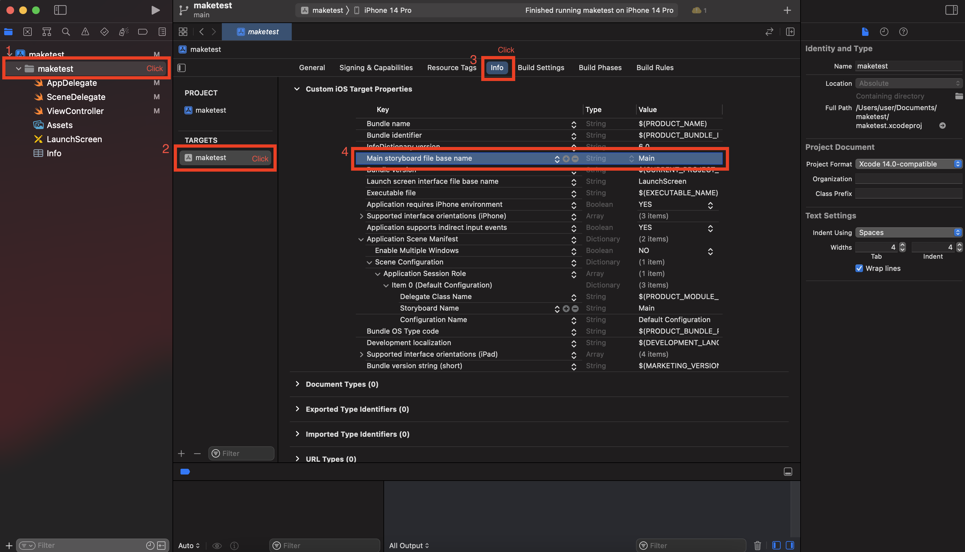Toggle the left navigator sidebar button

point(60,10)
